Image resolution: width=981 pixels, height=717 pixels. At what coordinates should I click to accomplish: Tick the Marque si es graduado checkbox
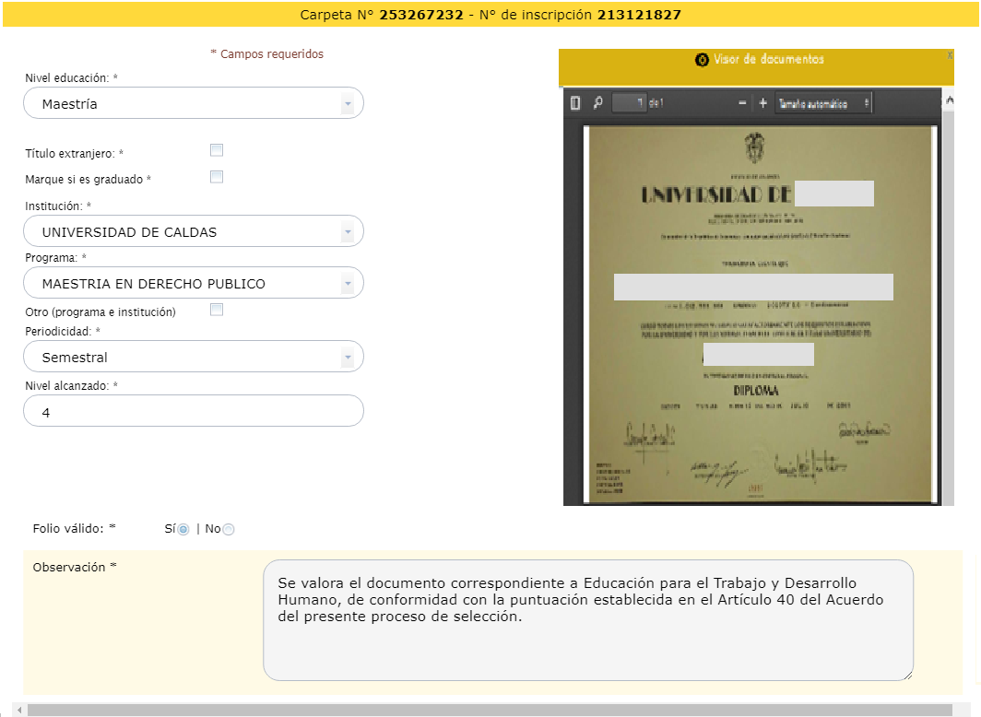(x=217, y=177)
